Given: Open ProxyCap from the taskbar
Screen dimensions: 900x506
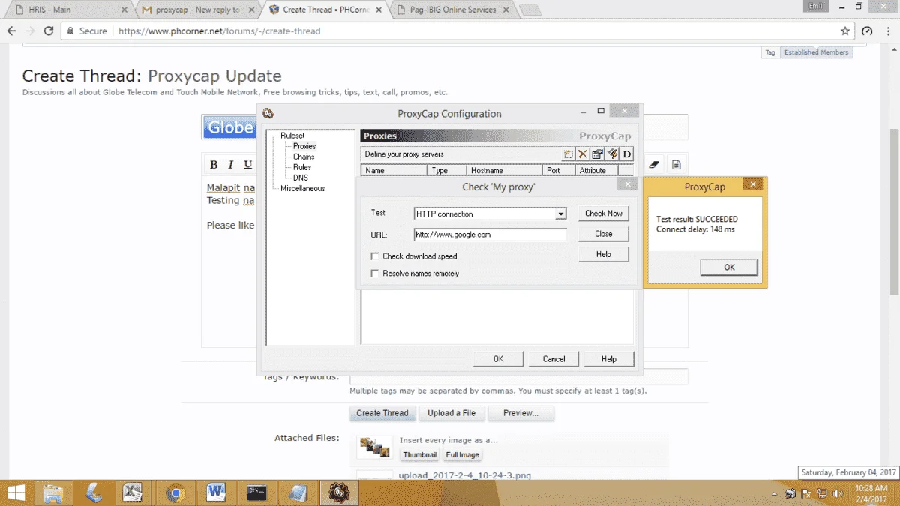Looking at the screenshot, I should coord(339,493).
